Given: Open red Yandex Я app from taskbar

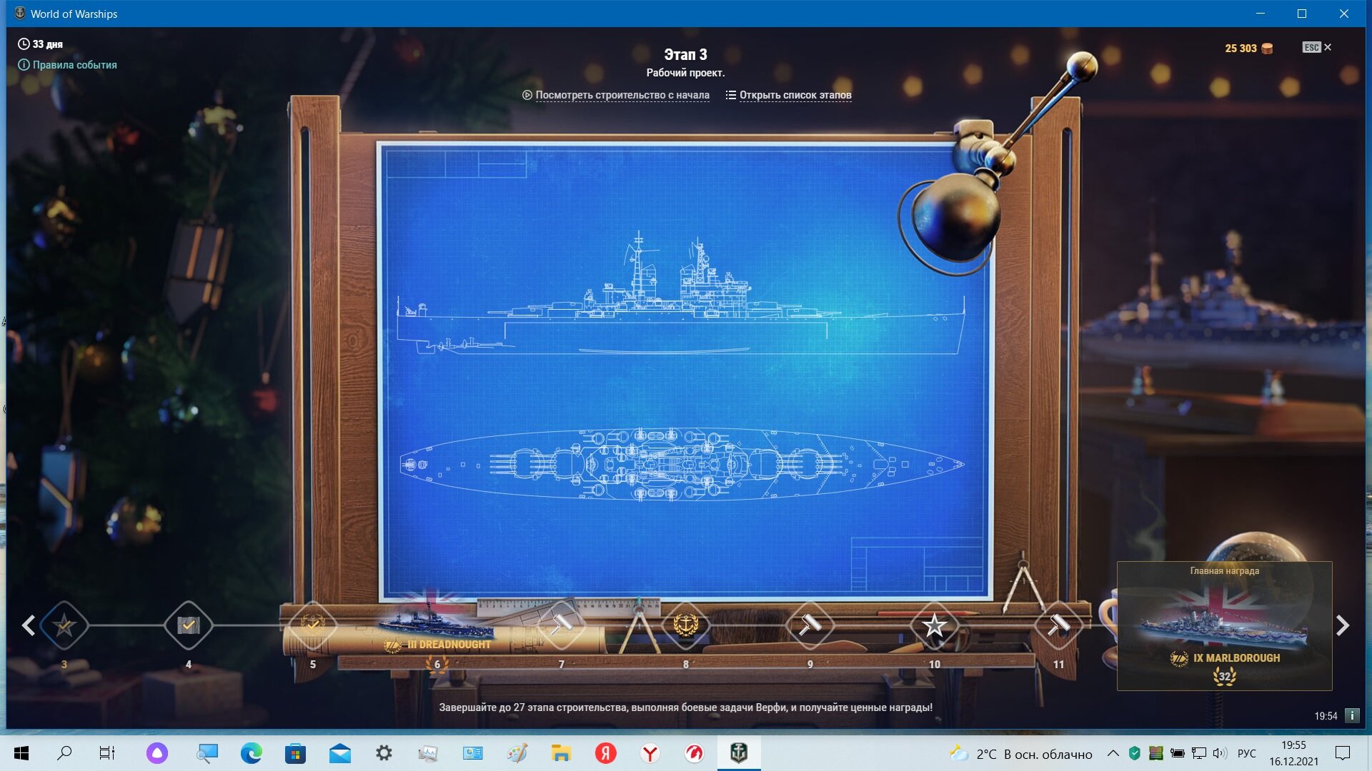Looking at the screenshot, I should click(606, 753).
